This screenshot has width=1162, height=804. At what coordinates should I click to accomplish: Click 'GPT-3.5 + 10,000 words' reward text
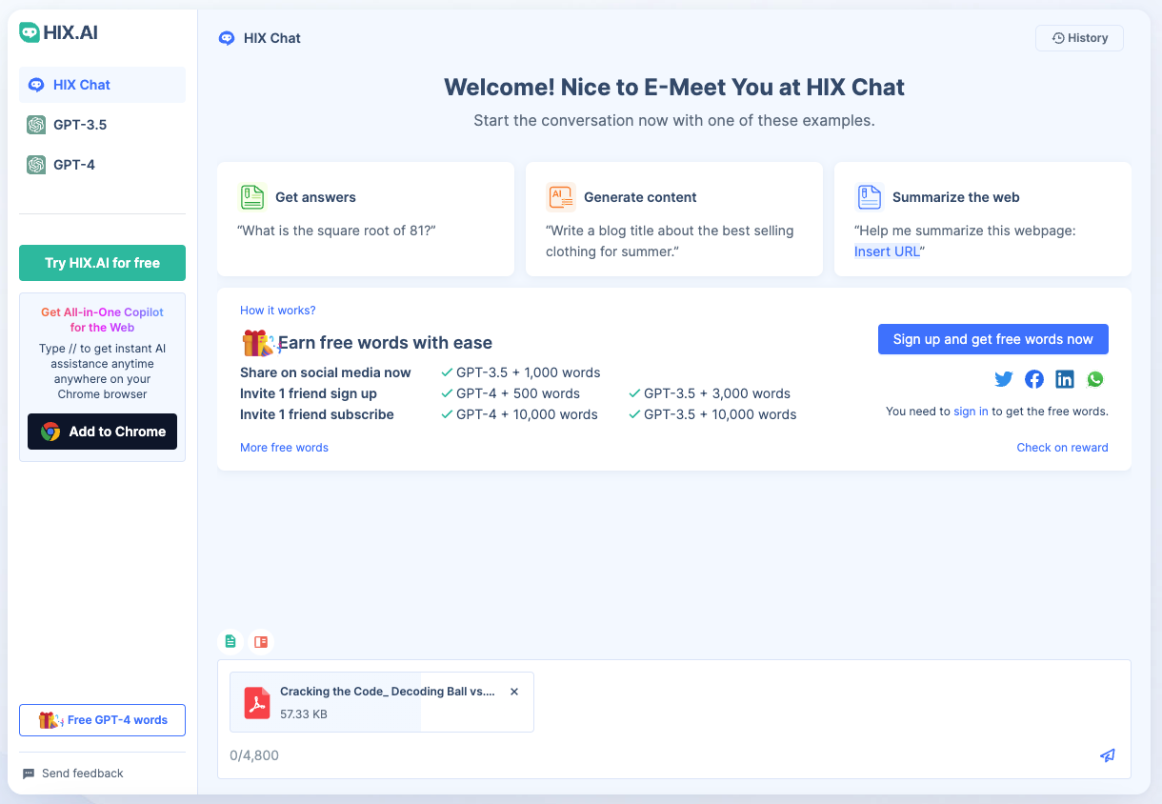click(720, 414)
